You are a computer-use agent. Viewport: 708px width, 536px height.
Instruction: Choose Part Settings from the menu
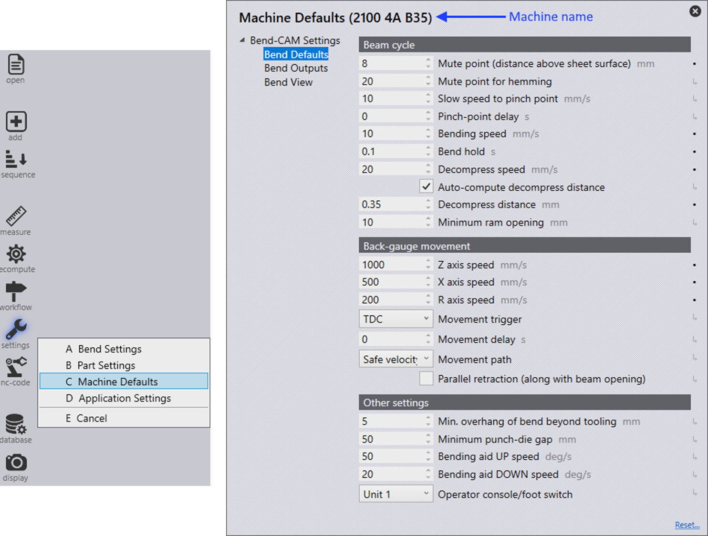(124, 365)
